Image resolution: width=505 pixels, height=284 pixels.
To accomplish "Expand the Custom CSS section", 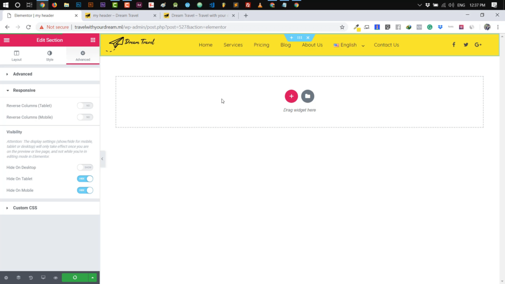I will [50, 208].
